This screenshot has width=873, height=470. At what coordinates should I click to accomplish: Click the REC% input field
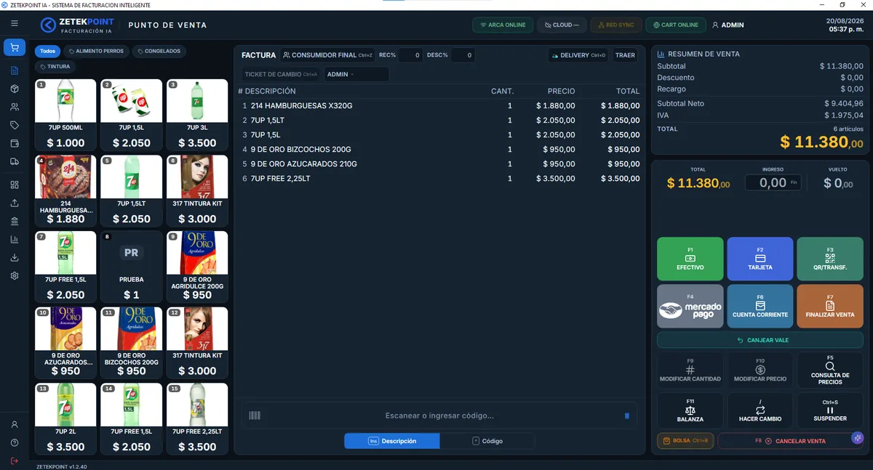point(410,55)
